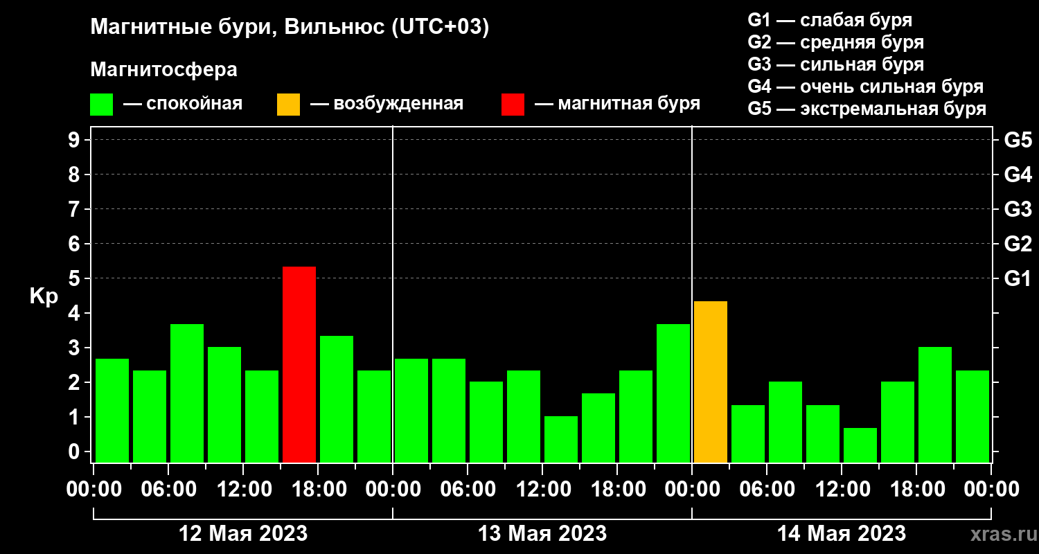Click the '5' value on the Kp axis
The width and height of the screenshot is (1039, 554).
pos(76,278)
